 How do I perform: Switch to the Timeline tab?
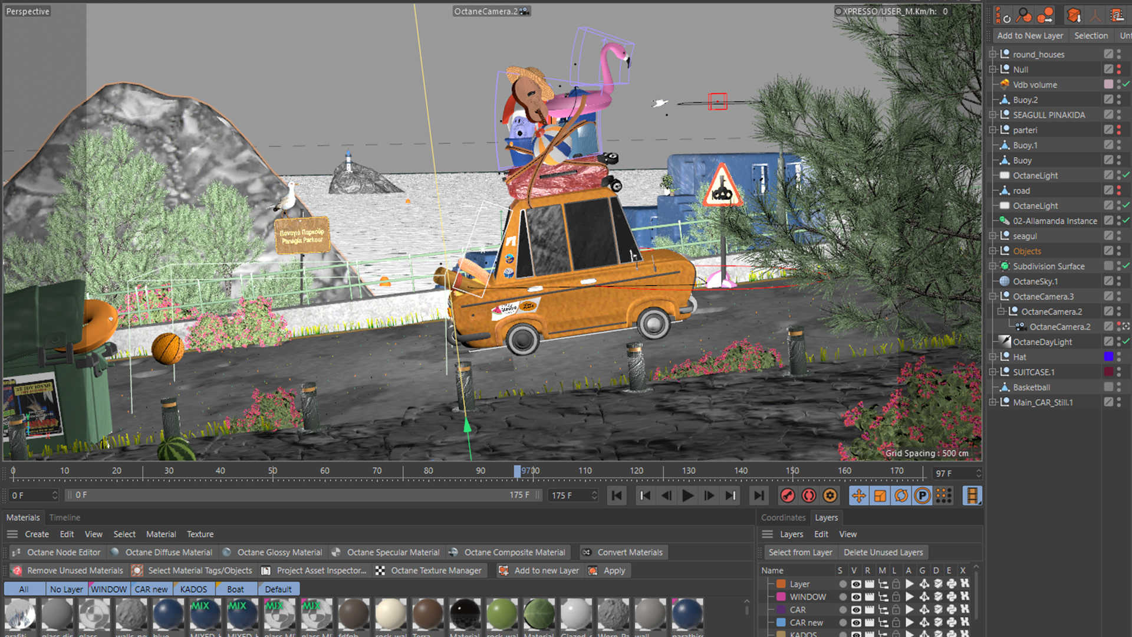(x=64, y=517)
